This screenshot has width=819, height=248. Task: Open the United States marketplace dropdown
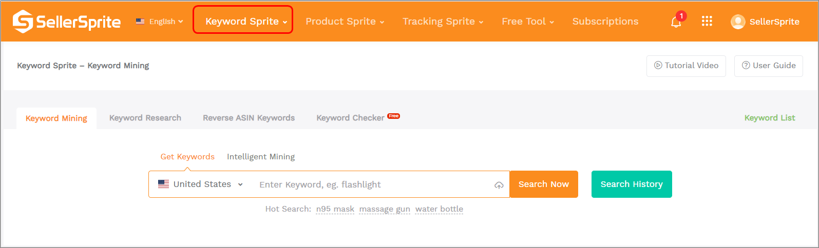pyautogui.click(x=201, y=184)
